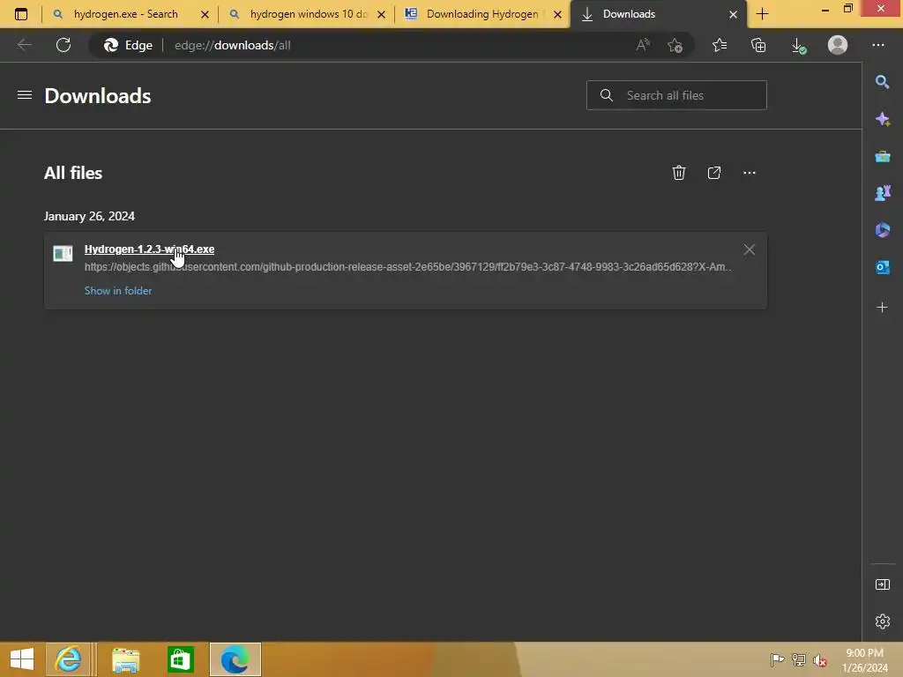This screenshot has height=677, width=903.
Task: Open Hydrogen-1.2.3-win64.exe file link
Action: tap(149, 249)
